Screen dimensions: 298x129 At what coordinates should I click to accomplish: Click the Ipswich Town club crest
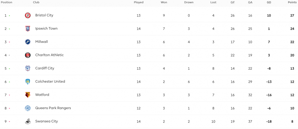tap(28, 29)
